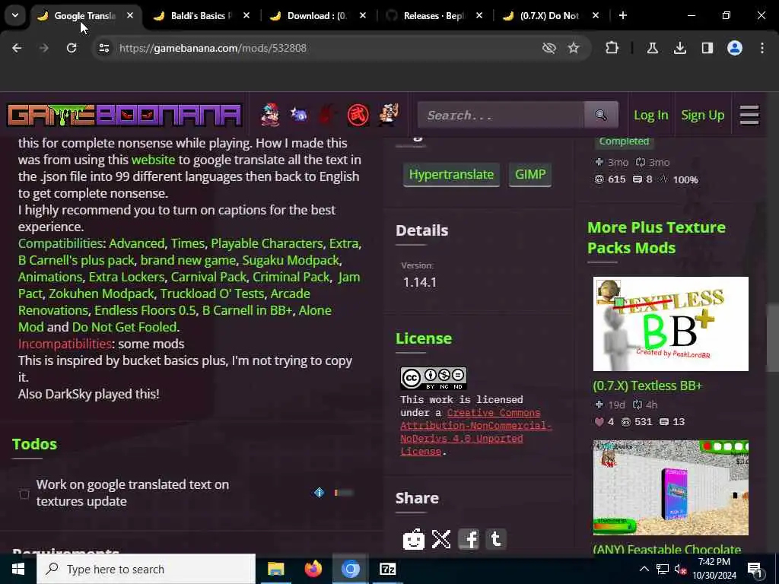The image size is (779, 584).
Task: Open the Feastable Chocolate mod thumbnail
Action: pos(671,487)
